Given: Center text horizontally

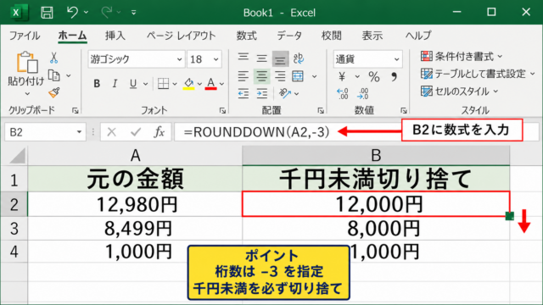Looking at the screenshot, I should [x=262, y=76].
